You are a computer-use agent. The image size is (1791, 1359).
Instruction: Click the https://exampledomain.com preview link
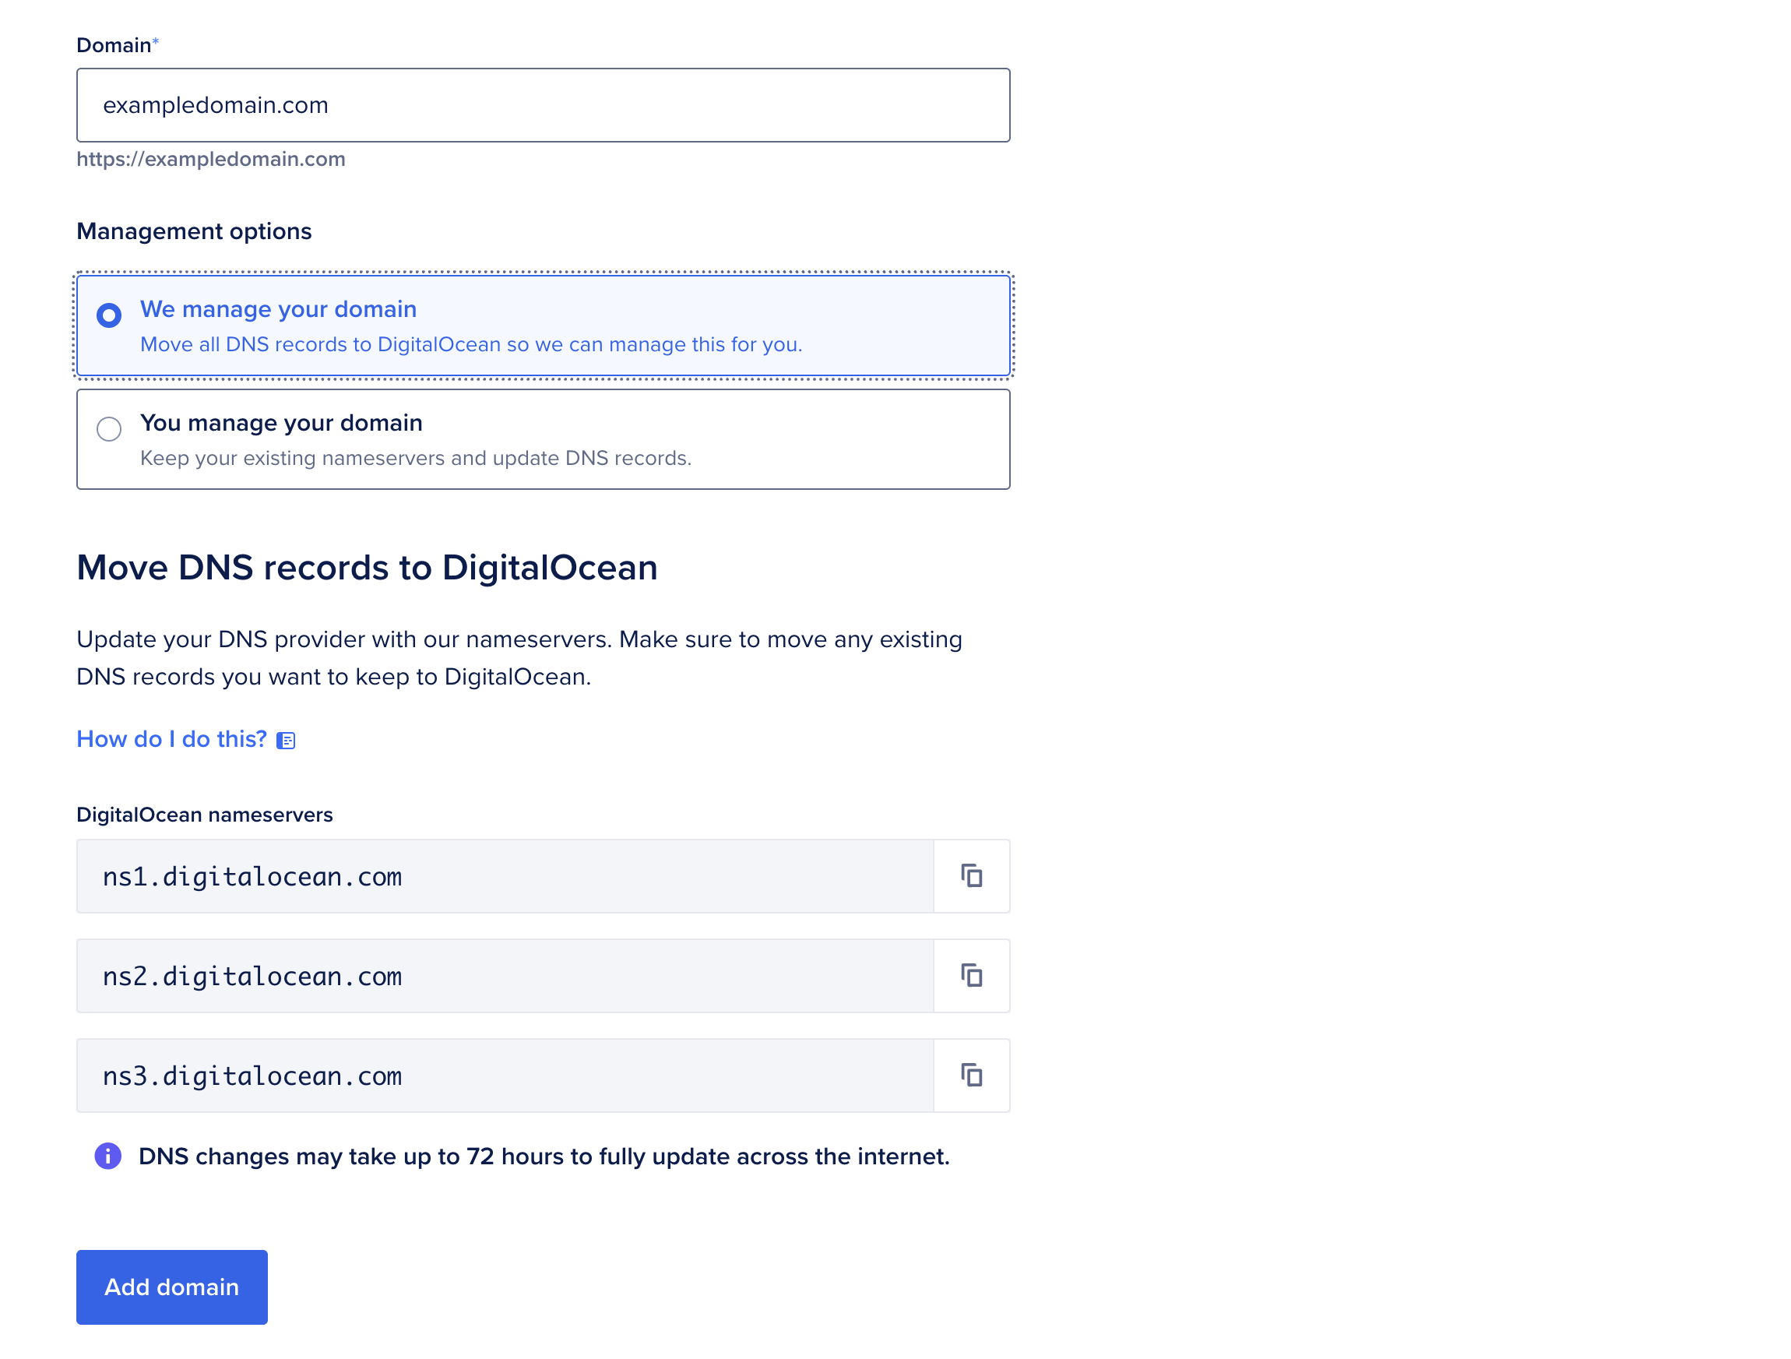[x=210, y=159]
